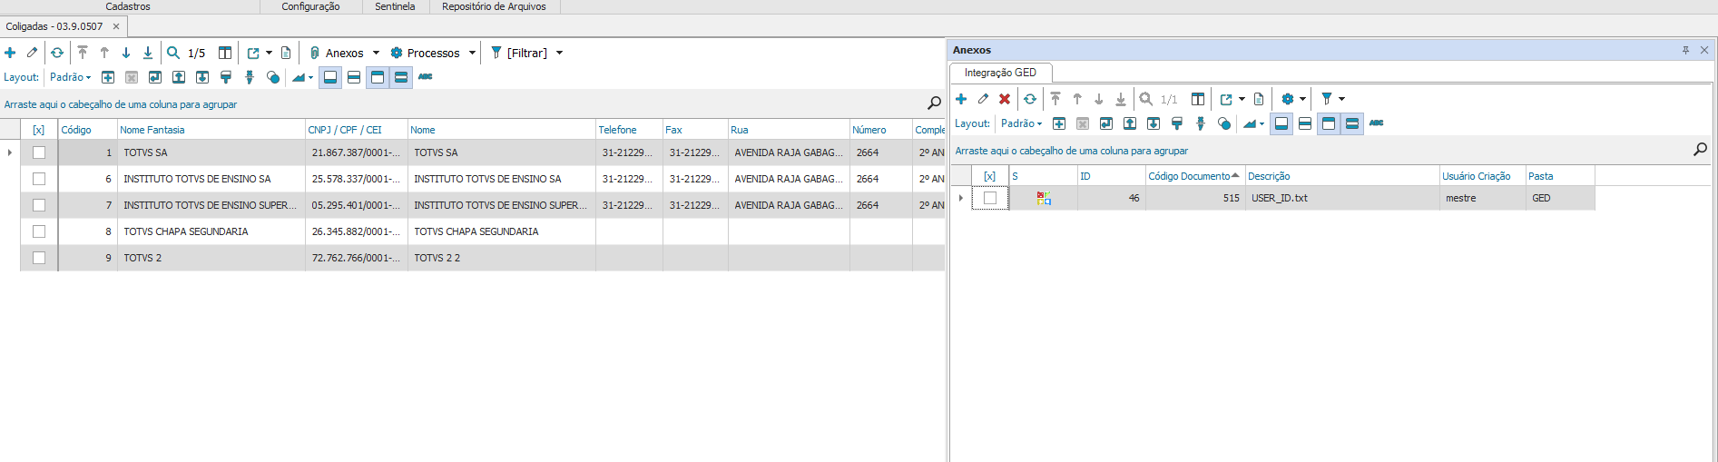Toggle select-all [x] header in Anexos grid
This screenshot has width=1718, height=462.
[x=990, y=176]
